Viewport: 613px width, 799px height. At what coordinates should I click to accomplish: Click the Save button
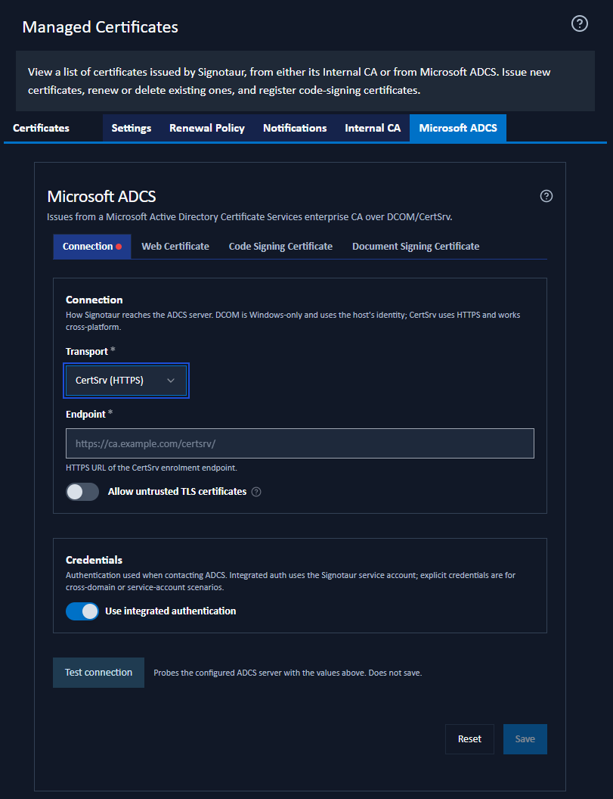(x=525, y=739)
